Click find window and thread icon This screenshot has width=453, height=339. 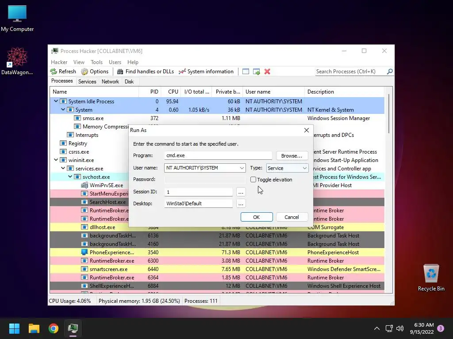(x=256, y=72)
